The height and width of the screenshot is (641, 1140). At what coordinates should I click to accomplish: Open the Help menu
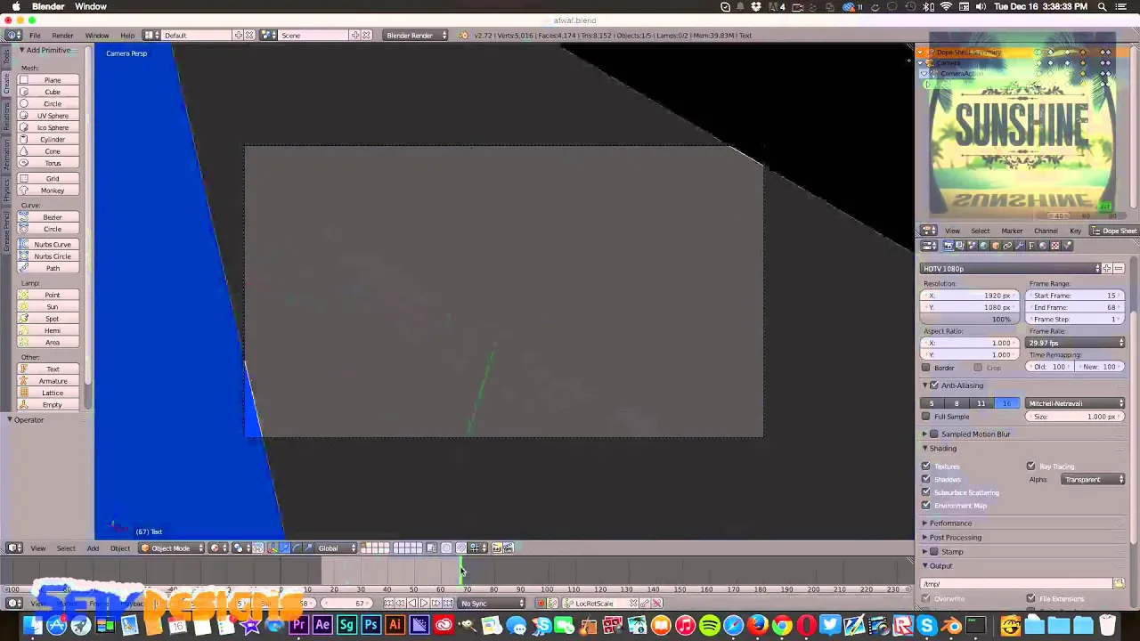point(127,36)
